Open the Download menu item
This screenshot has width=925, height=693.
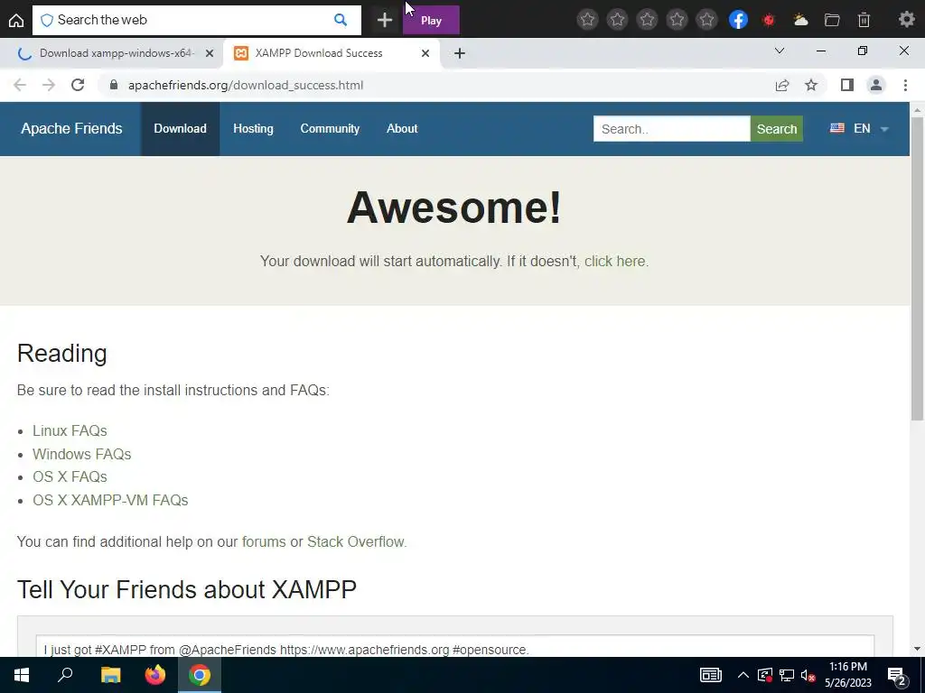coord(180,128)
